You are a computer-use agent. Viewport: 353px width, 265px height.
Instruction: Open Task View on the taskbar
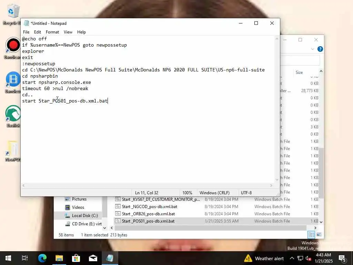24,258
